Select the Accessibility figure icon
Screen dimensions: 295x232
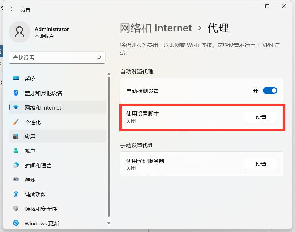[x=16, y=194]
